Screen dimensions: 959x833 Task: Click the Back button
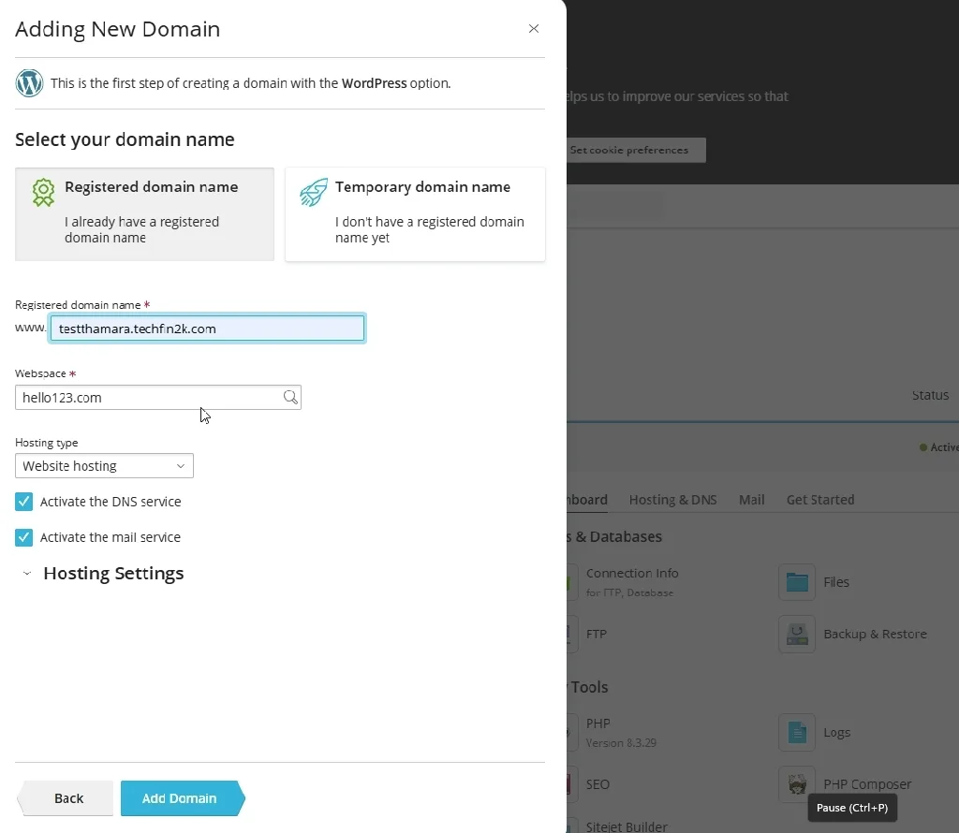[66, 798]
